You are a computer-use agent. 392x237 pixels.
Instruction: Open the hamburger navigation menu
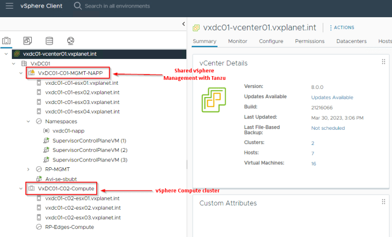coord(10,6)
